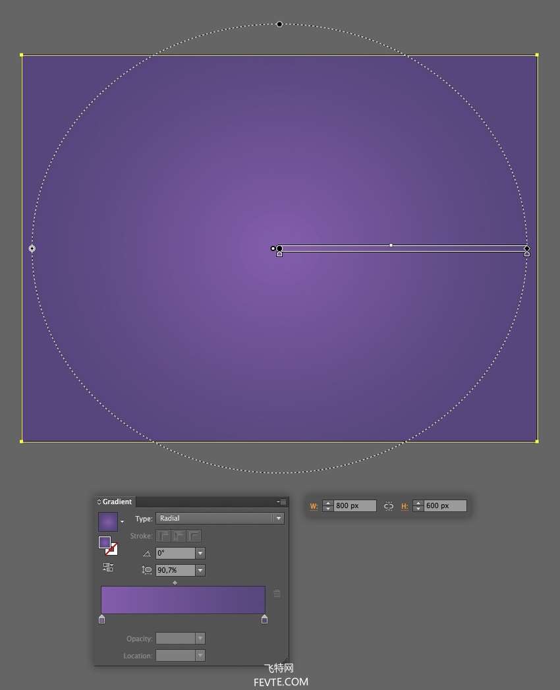Apply gradient across stroke button
Image resolution: width=560 pixels, height=690 pixels.
(194, 536)
